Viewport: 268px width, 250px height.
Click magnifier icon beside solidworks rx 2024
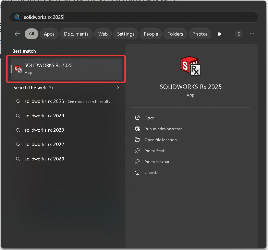coord(18,116)
